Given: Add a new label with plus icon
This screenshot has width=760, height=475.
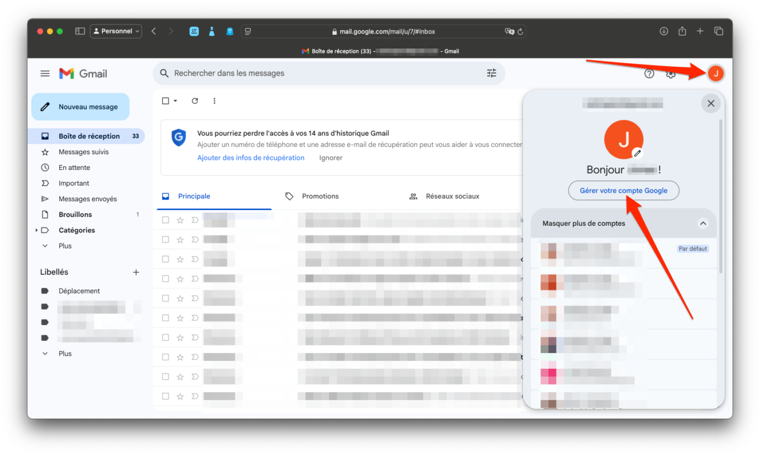Looking at the screenshot, I should (x=136, y=272).
